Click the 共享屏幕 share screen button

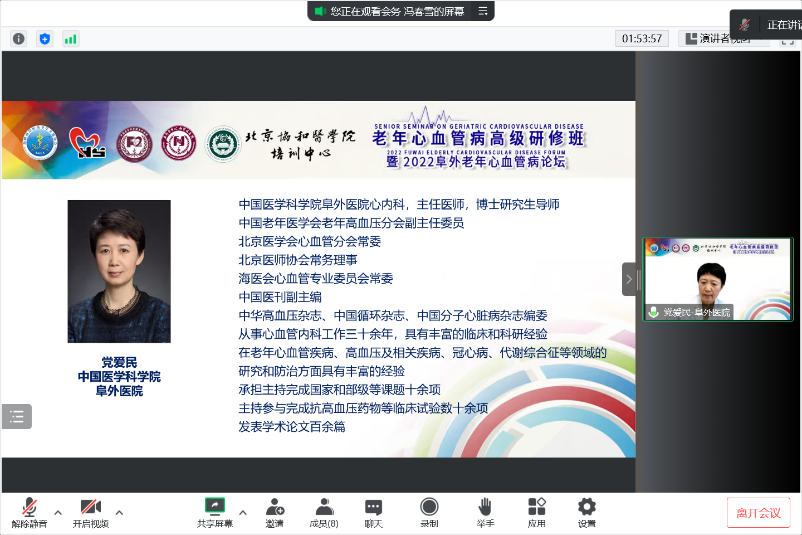214,512
